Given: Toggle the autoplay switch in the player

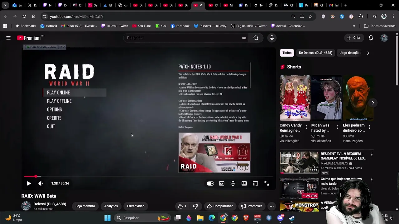Looking at the screenshot, I should [x=210, y=184].
